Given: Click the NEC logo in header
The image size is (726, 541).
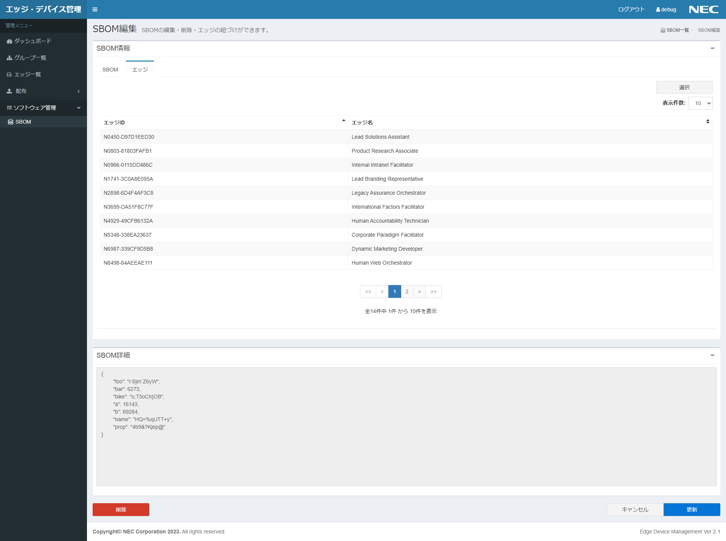Looking at the screenshot, I should click(704, 9).
